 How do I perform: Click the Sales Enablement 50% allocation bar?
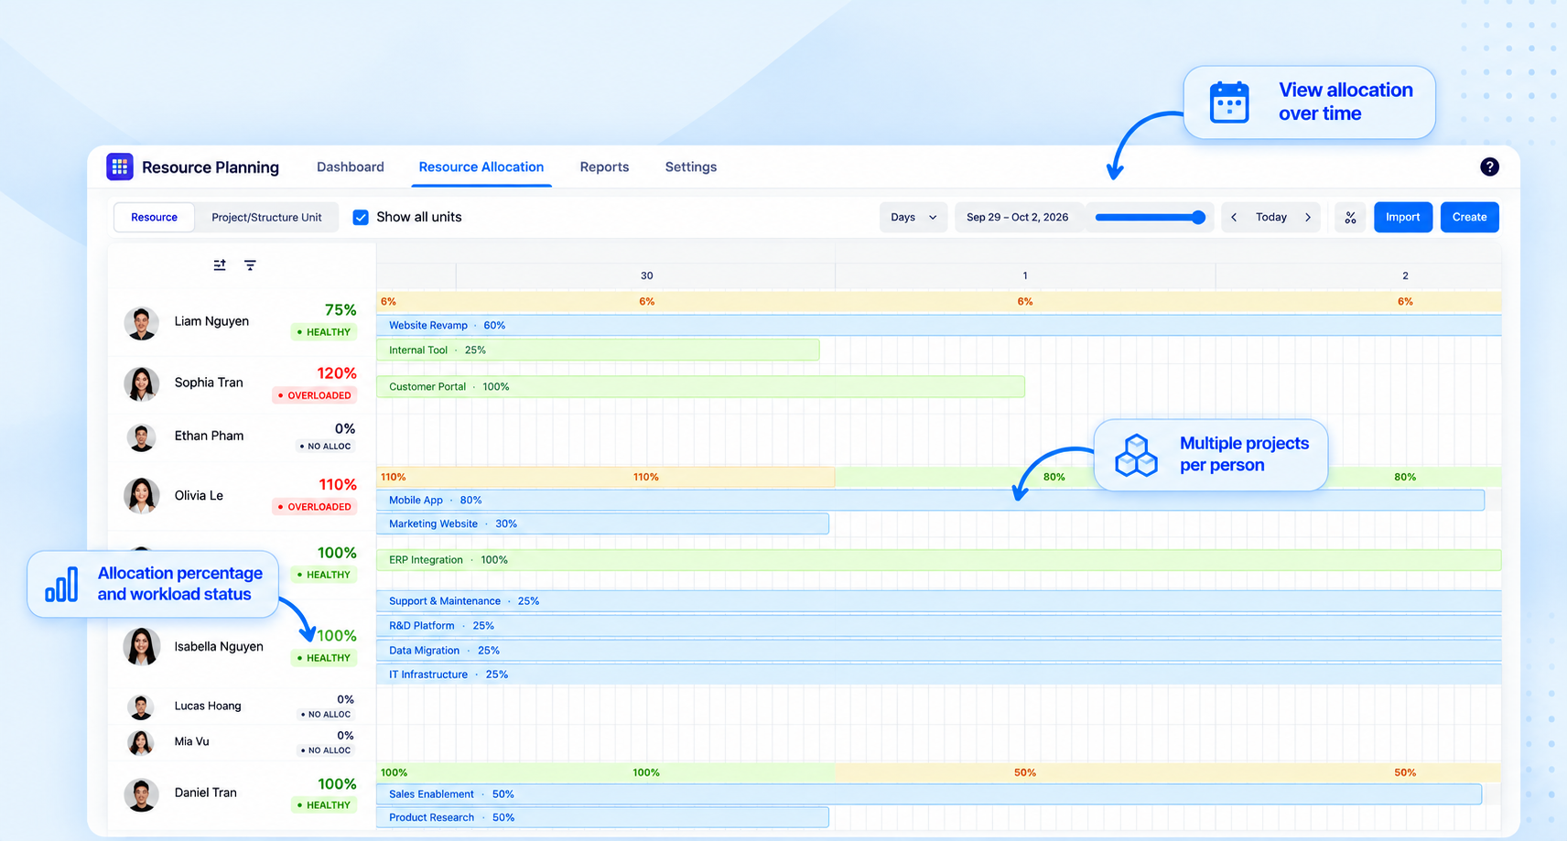point(929,793)
